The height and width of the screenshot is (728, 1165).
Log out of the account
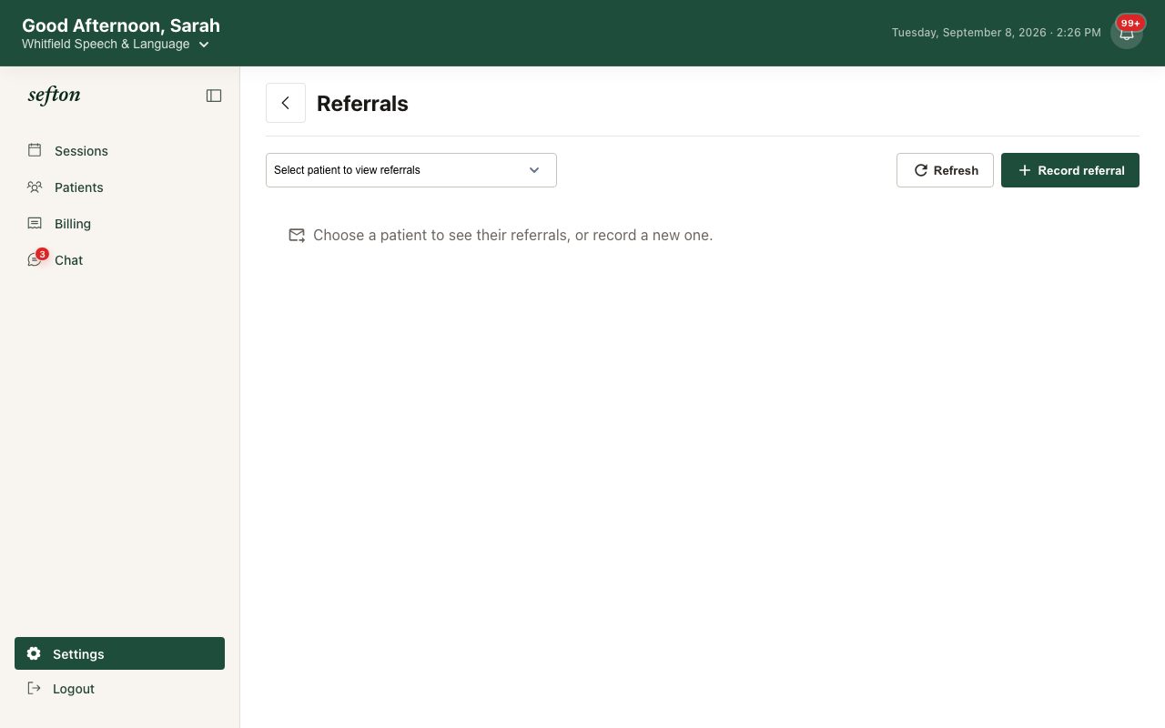click(119, 689)
